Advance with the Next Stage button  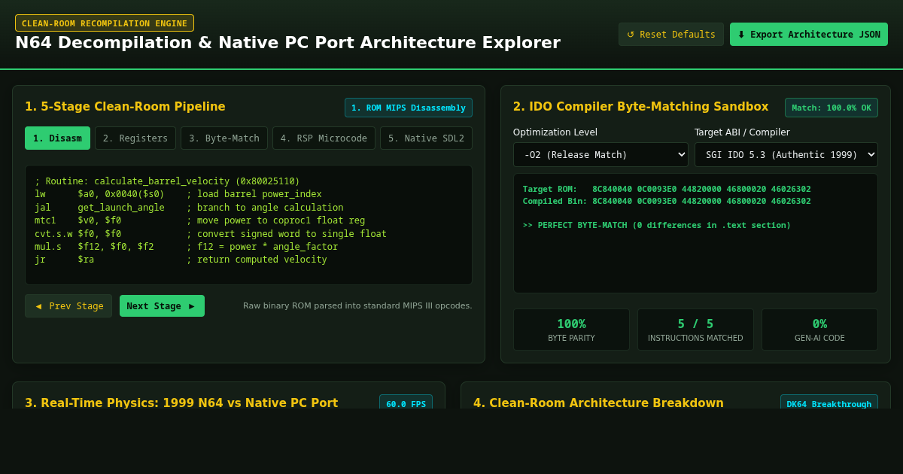click(x=162, y=305)
